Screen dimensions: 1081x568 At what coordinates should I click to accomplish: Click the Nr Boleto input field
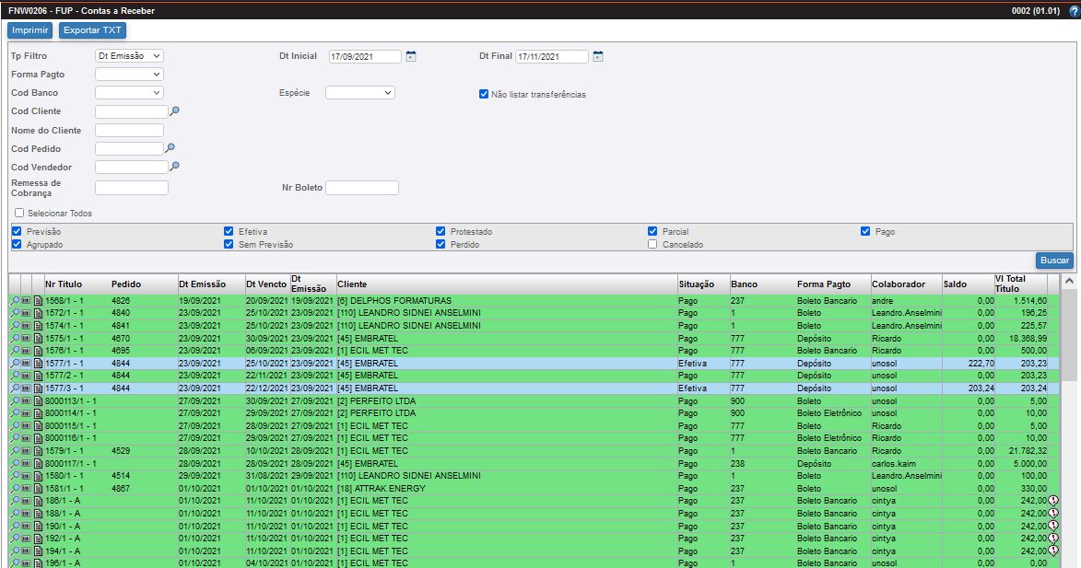(362, 188)
